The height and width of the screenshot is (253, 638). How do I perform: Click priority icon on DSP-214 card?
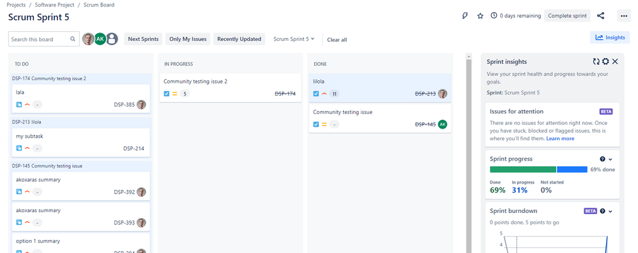(27, 148)
